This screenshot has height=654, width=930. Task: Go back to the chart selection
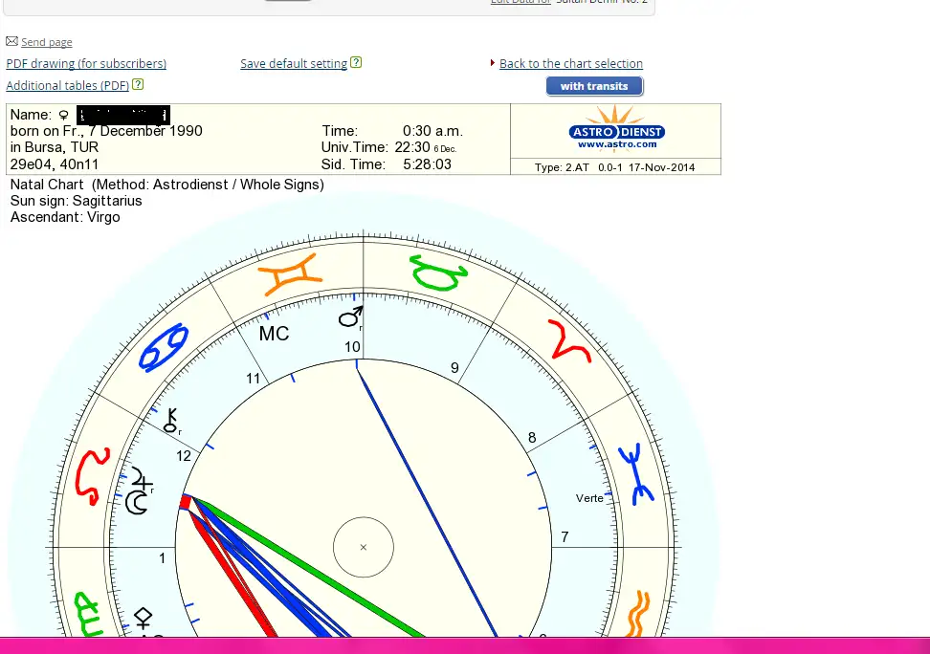click(x=570, y=64)
